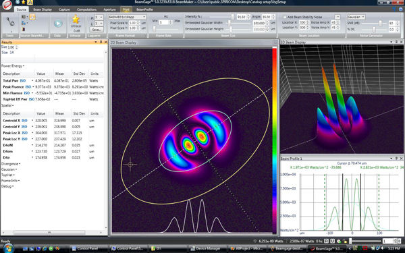Expand the Gaussian results section
405x253 pixels.
click(x=9, y=169)
